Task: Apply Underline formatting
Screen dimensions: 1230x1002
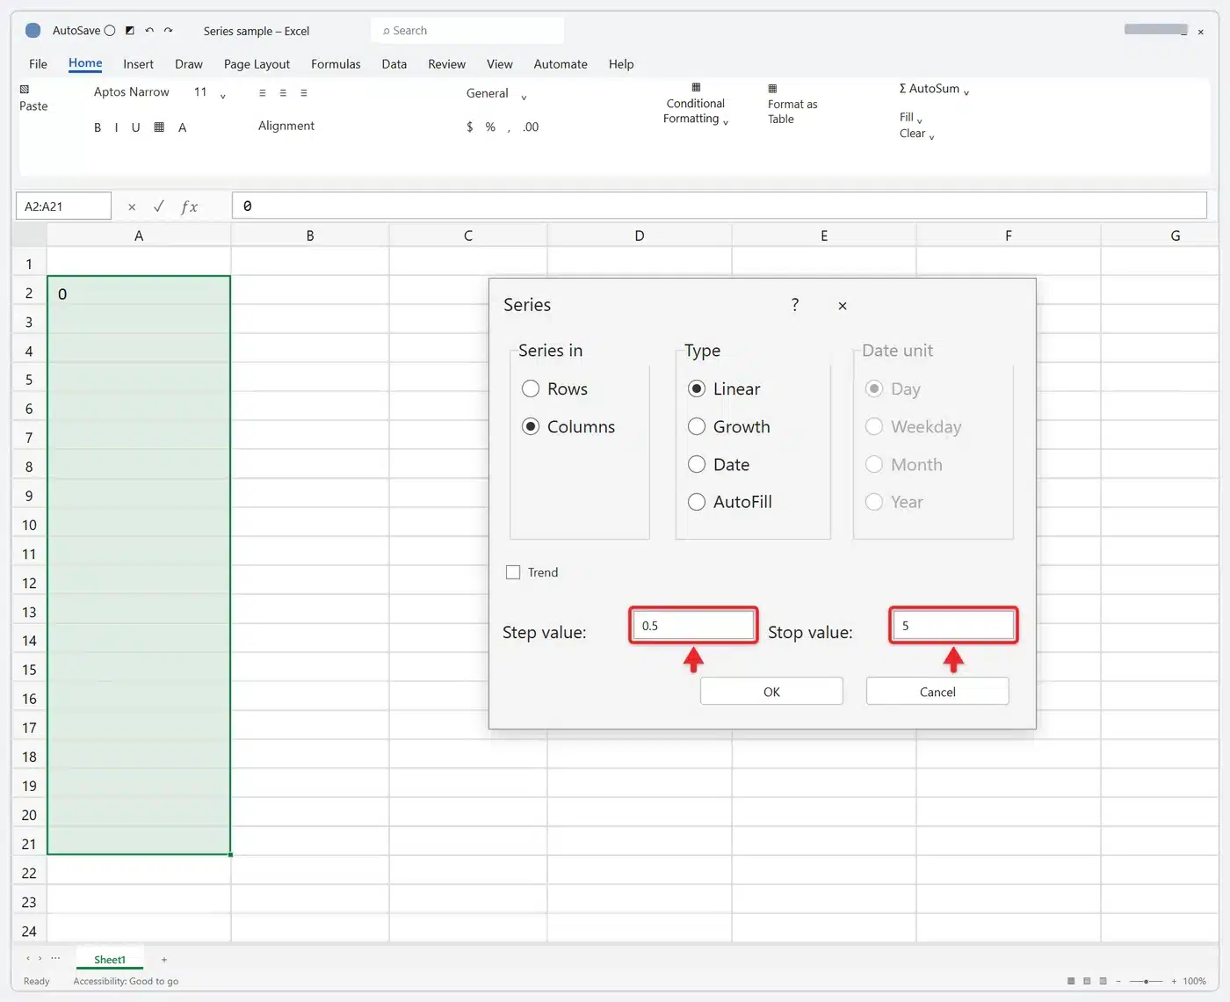Action: (x=135, y=127)
